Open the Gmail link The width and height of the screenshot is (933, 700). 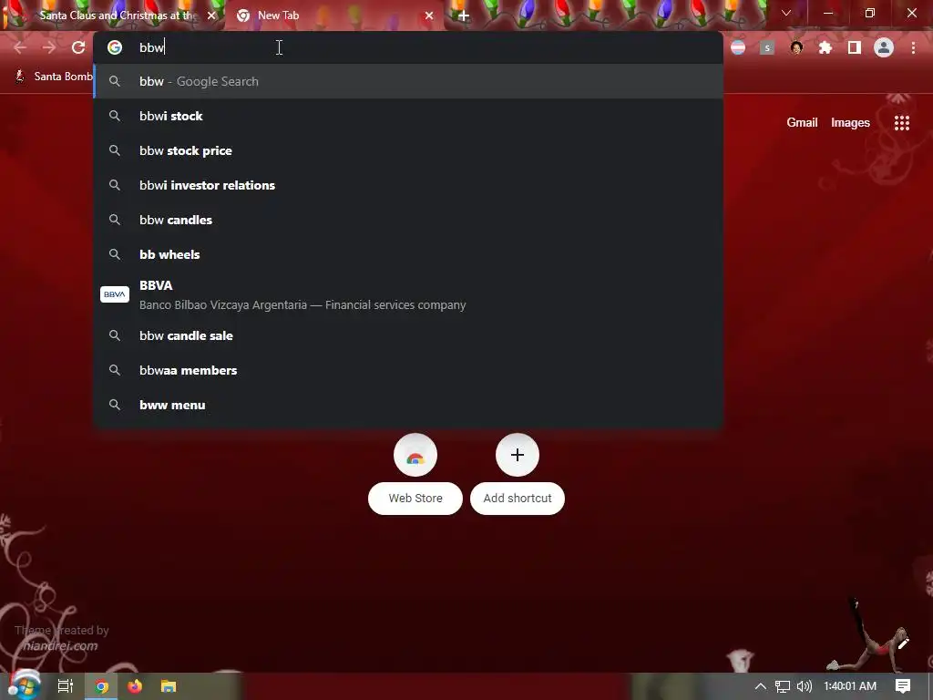[x=802, y=123]
